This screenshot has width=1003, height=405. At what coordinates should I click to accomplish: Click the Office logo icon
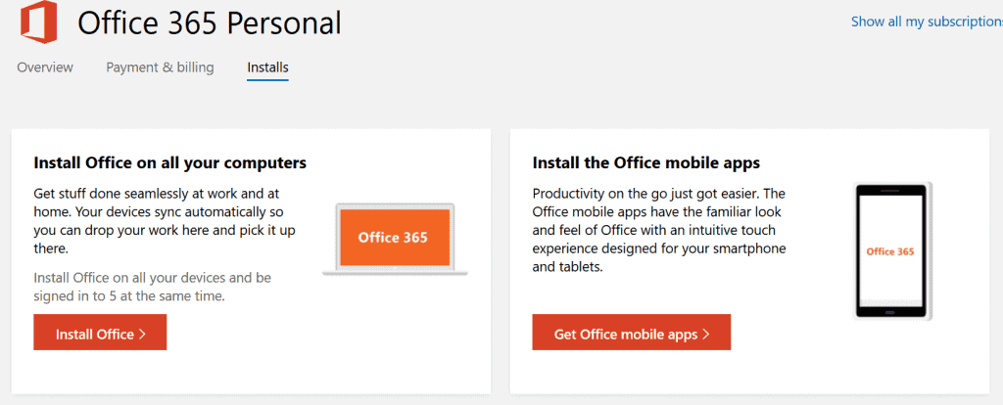[x=38, y=22]
